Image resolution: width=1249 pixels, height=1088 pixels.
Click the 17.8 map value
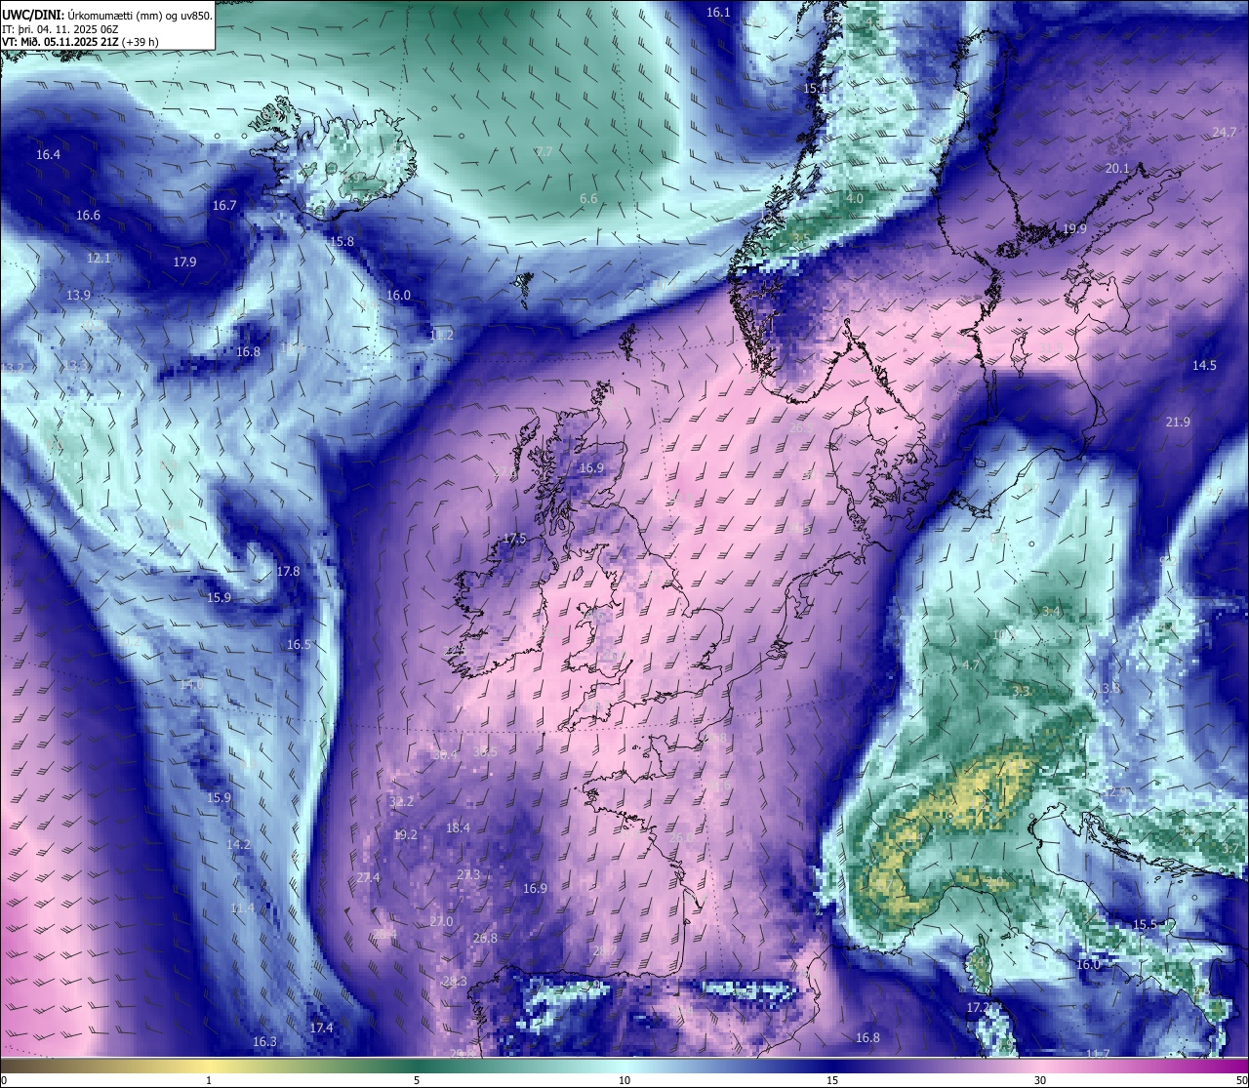click(288, 572)
